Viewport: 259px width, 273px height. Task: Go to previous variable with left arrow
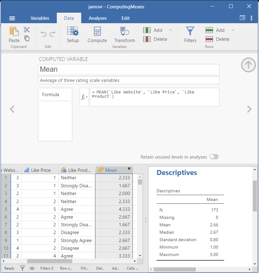click(x=12, y=109)
